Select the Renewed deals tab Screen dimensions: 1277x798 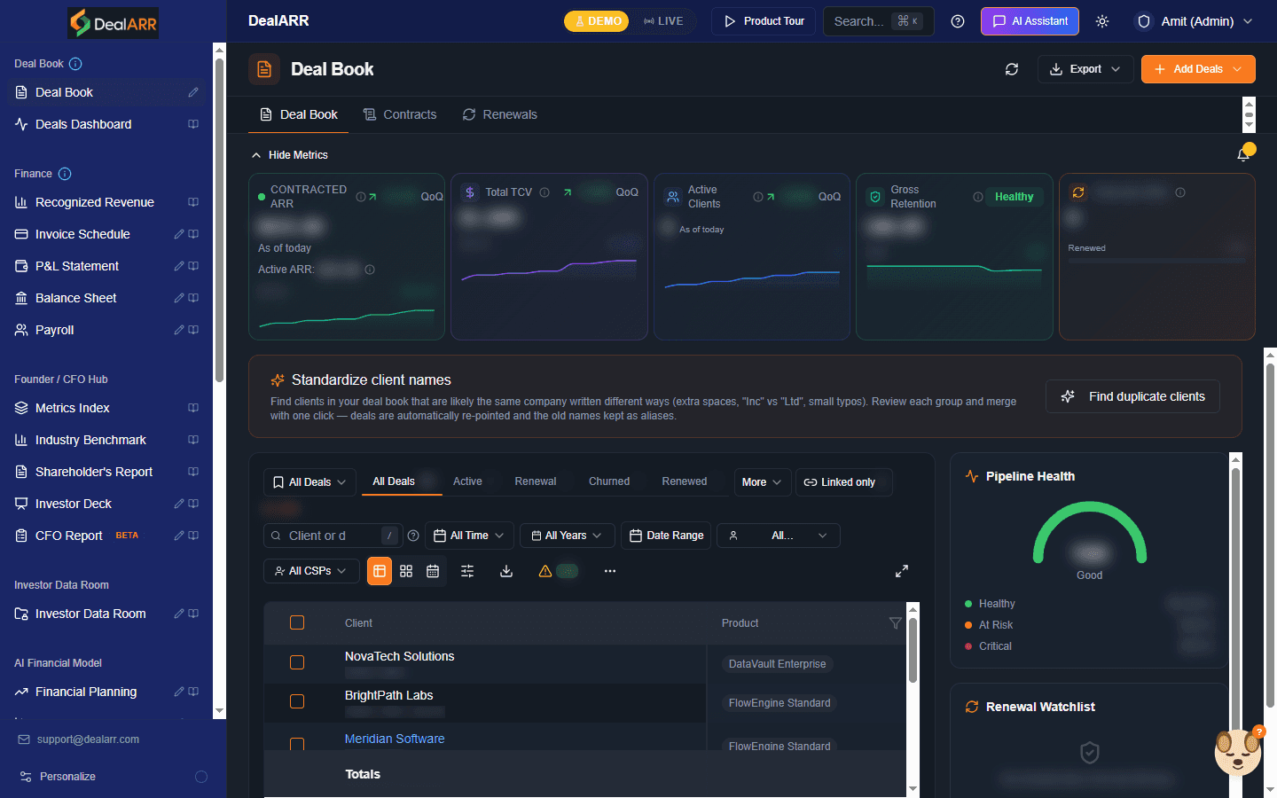[685, 481]
